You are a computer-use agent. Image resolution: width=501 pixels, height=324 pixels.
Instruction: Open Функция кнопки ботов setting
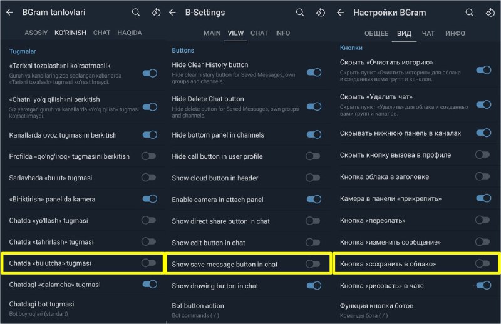(417, 310)
